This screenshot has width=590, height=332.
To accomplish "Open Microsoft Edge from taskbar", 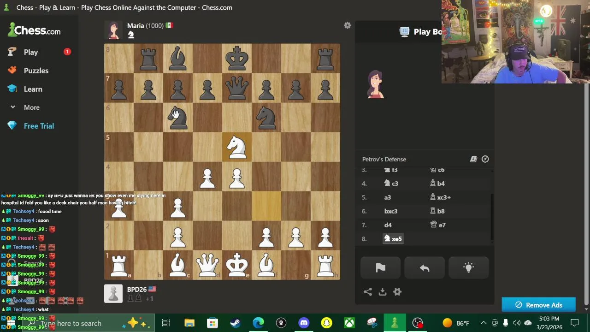I will click(x=258, y=323).
